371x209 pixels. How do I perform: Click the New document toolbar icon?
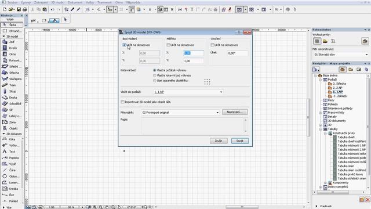[x=5, y=9]
